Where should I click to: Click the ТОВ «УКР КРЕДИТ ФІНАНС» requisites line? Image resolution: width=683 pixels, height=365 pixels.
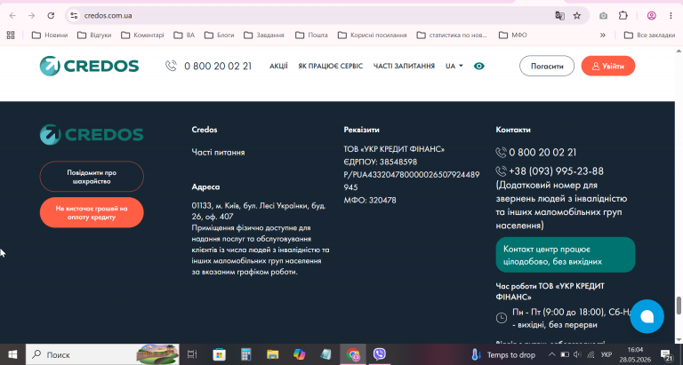pos(394,149)
